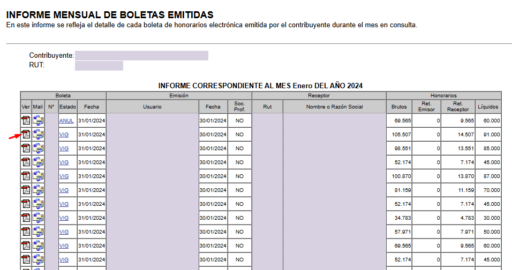
Task: Open VIG link in the 98.551 row
Action: (x=64, y=149)
